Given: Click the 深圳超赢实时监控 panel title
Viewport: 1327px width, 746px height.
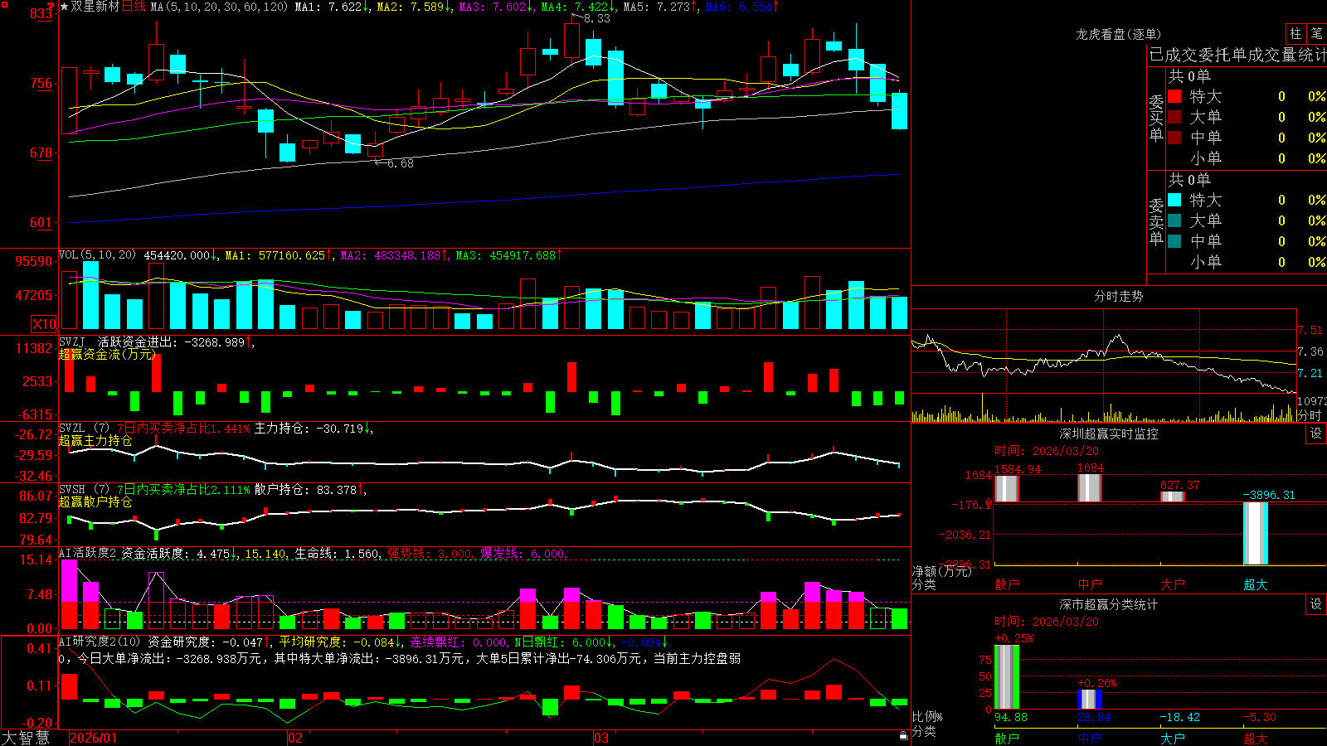Looking at the screenshot, I should 1109,434.
